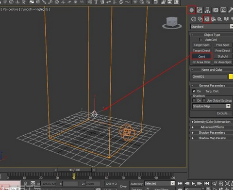Click the Next Frame button

(200, 183)
